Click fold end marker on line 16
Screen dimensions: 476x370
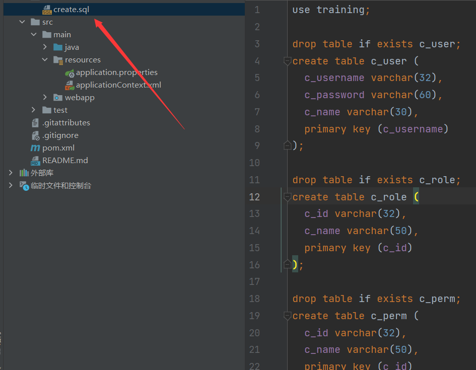coord(287,264)
